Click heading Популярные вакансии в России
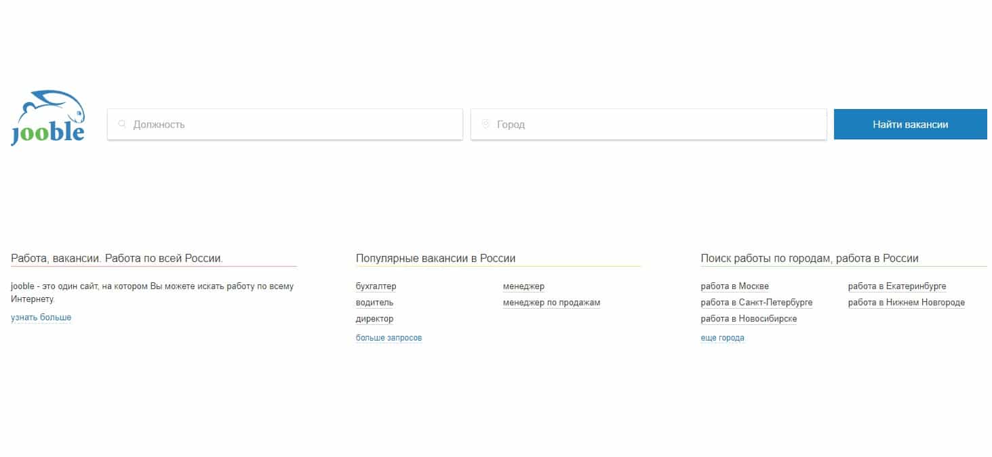The height and width of the screenshot is (457, 992). click(x=436, y=259)
